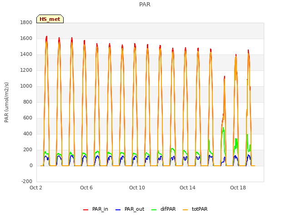The image size is (291, 218).
Task: Click the HS_met label box
Action: [x=50, y=19]
